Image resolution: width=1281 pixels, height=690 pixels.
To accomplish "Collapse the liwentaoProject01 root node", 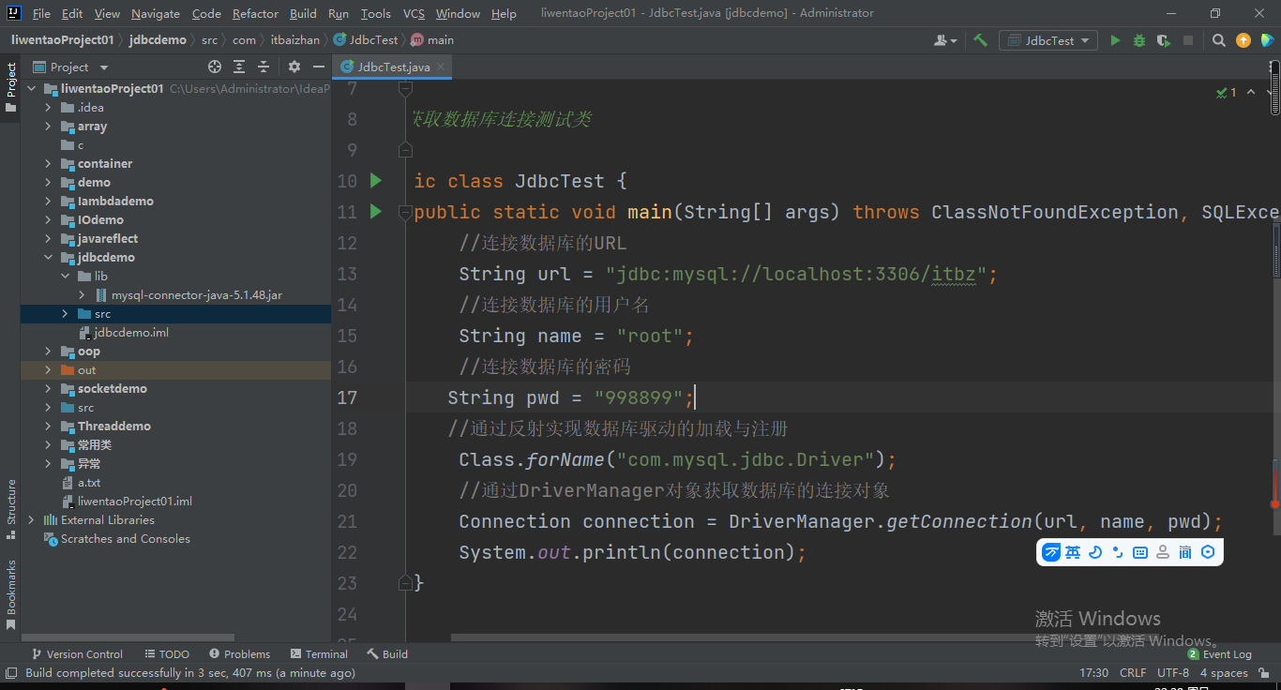I will [x=31, y=88].
